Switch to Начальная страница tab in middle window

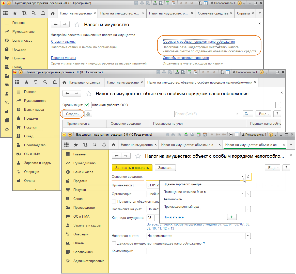(82, 82)
